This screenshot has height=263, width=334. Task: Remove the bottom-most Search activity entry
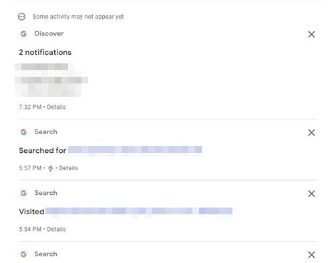[311, 255]
